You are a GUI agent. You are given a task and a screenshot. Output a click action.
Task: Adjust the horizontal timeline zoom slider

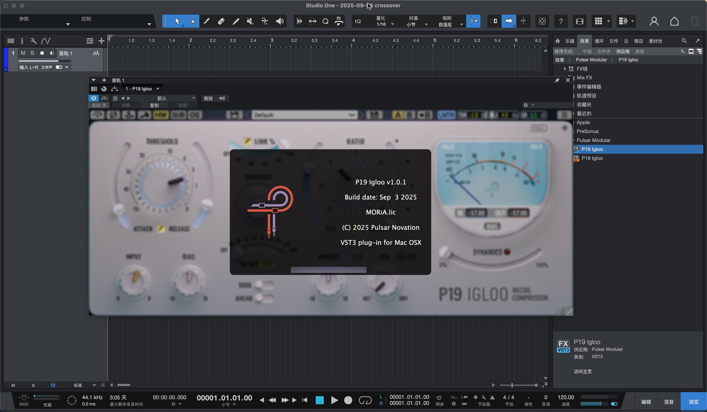[518, 385]
